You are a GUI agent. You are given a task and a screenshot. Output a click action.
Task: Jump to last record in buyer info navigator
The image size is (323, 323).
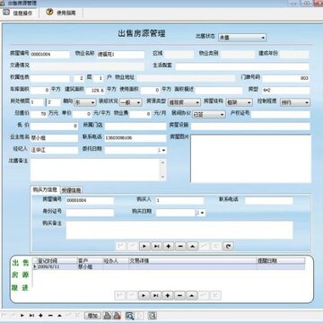click(156, 246)
